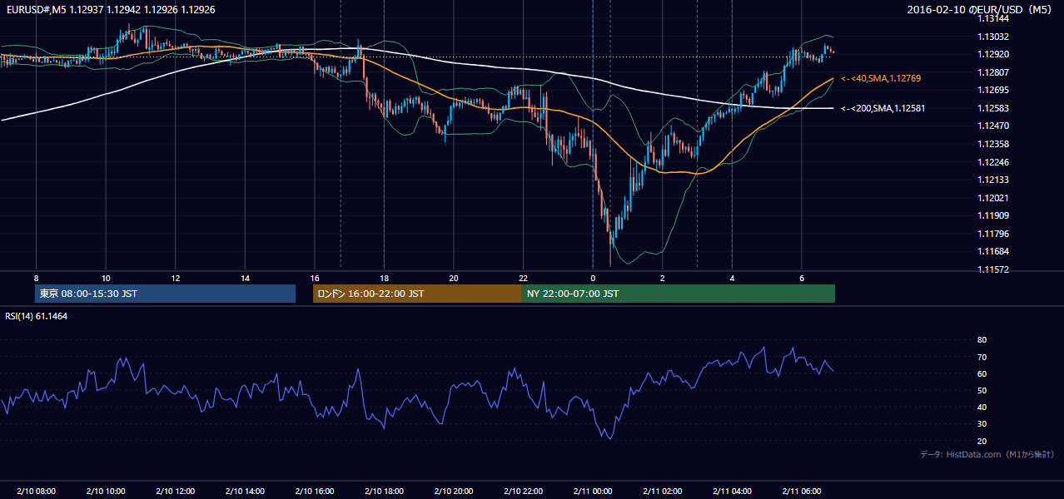Image resolution: width=1064 pixels, height=499 pixels.
Task: Click price level 1.12133 on axis
Action: click(x=993, y=180)
